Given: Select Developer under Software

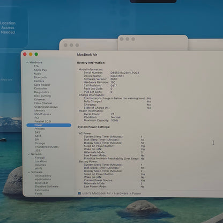Looking at the screenshot, I should tap(42, 183).
